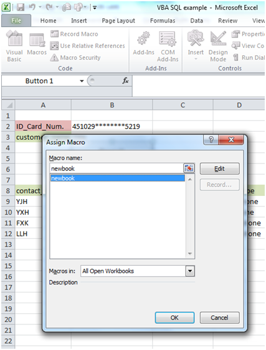Expand the Name Box dropdown
266x350 pixels.
point(82,81)
